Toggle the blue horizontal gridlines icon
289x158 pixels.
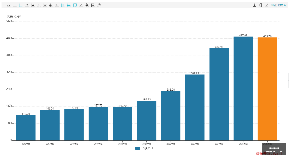[69, 5]
